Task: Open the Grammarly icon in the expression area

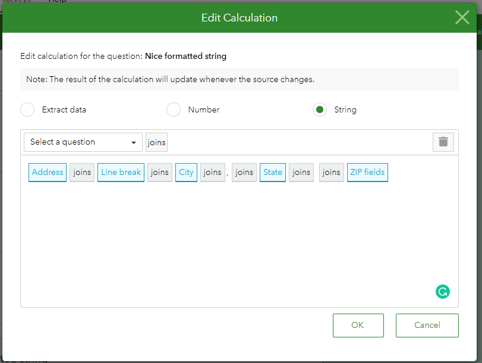Action: (442, 292)
